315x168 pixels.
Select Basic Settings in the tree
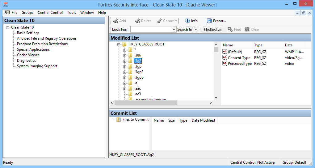coord(28,33)
